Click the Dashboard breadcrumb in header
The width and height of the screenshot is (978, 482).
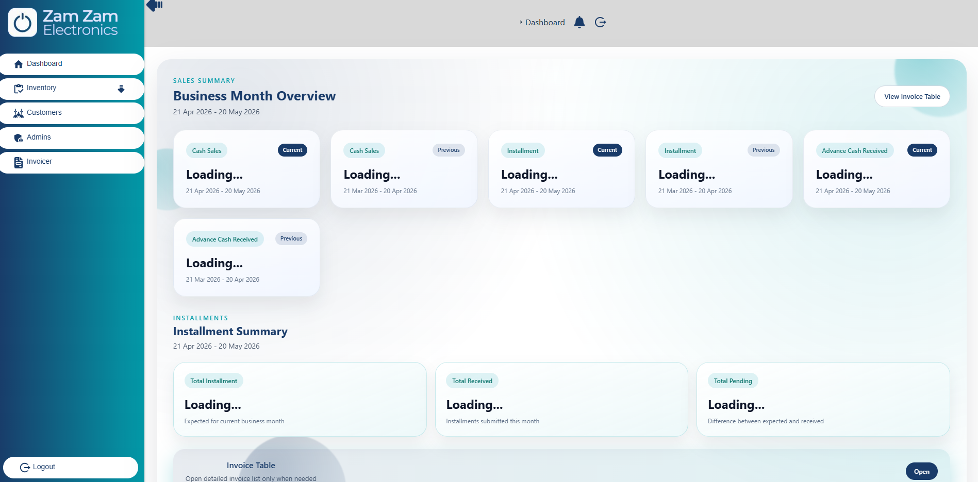[545, 22]
